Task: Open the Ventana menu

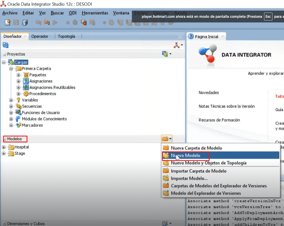Action: tap(121, 13)
